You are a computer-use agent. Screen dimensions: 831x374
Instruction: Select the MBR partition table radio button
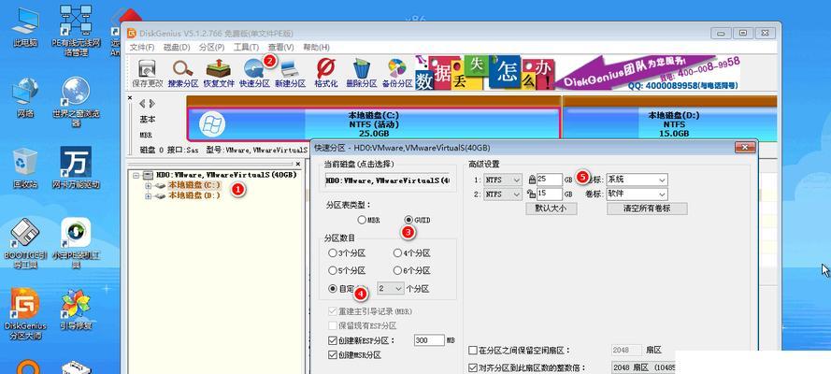[362, 220]
